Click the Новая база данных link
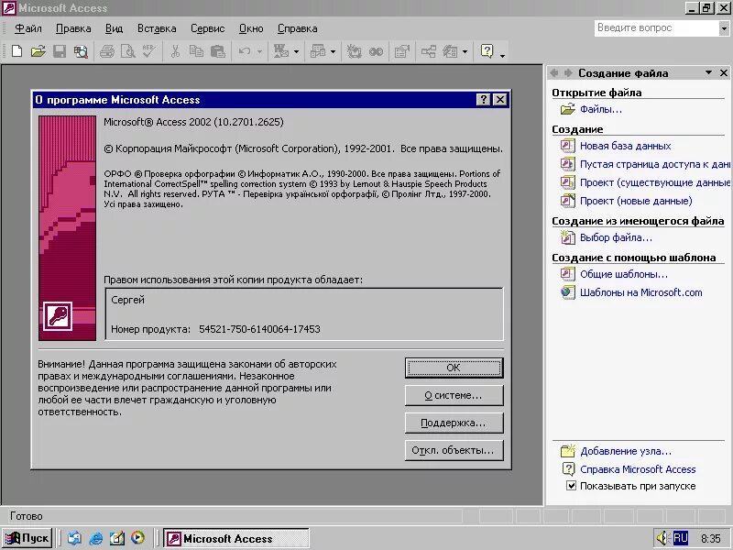 (626, 146)
